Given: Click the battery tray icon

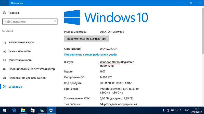Looking at the screenshot, I should [172, 110].
